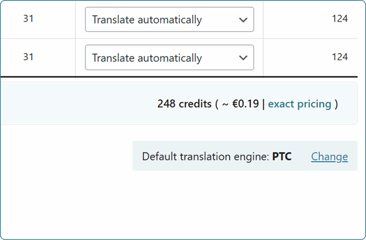The image size is (366, 240).
Task: Click the 124 value in the first row
Action: [340, 19]
